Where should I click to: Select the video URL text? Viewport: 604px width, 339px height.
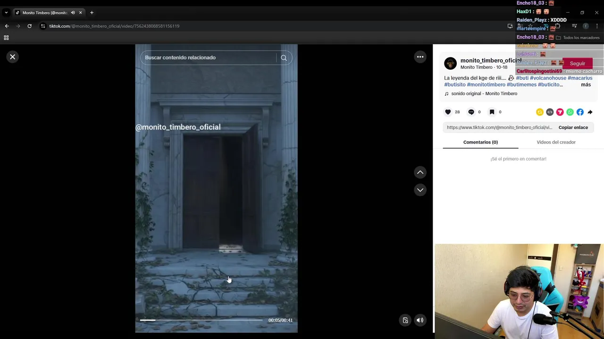click(499, 128)
